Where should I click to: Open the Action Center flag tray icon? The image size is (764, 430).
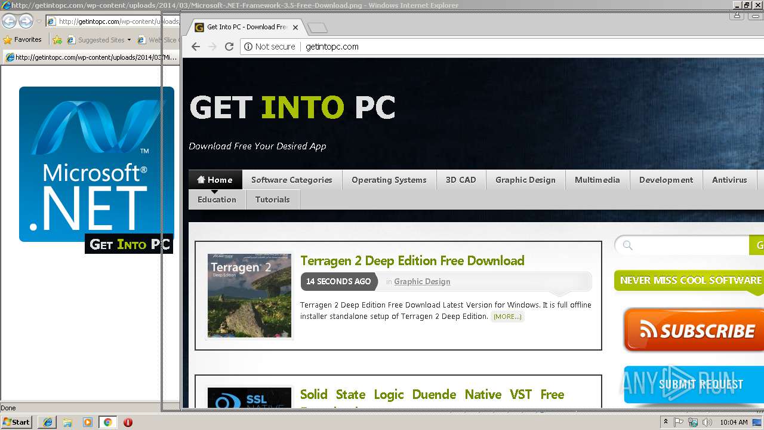pos(679,422)
